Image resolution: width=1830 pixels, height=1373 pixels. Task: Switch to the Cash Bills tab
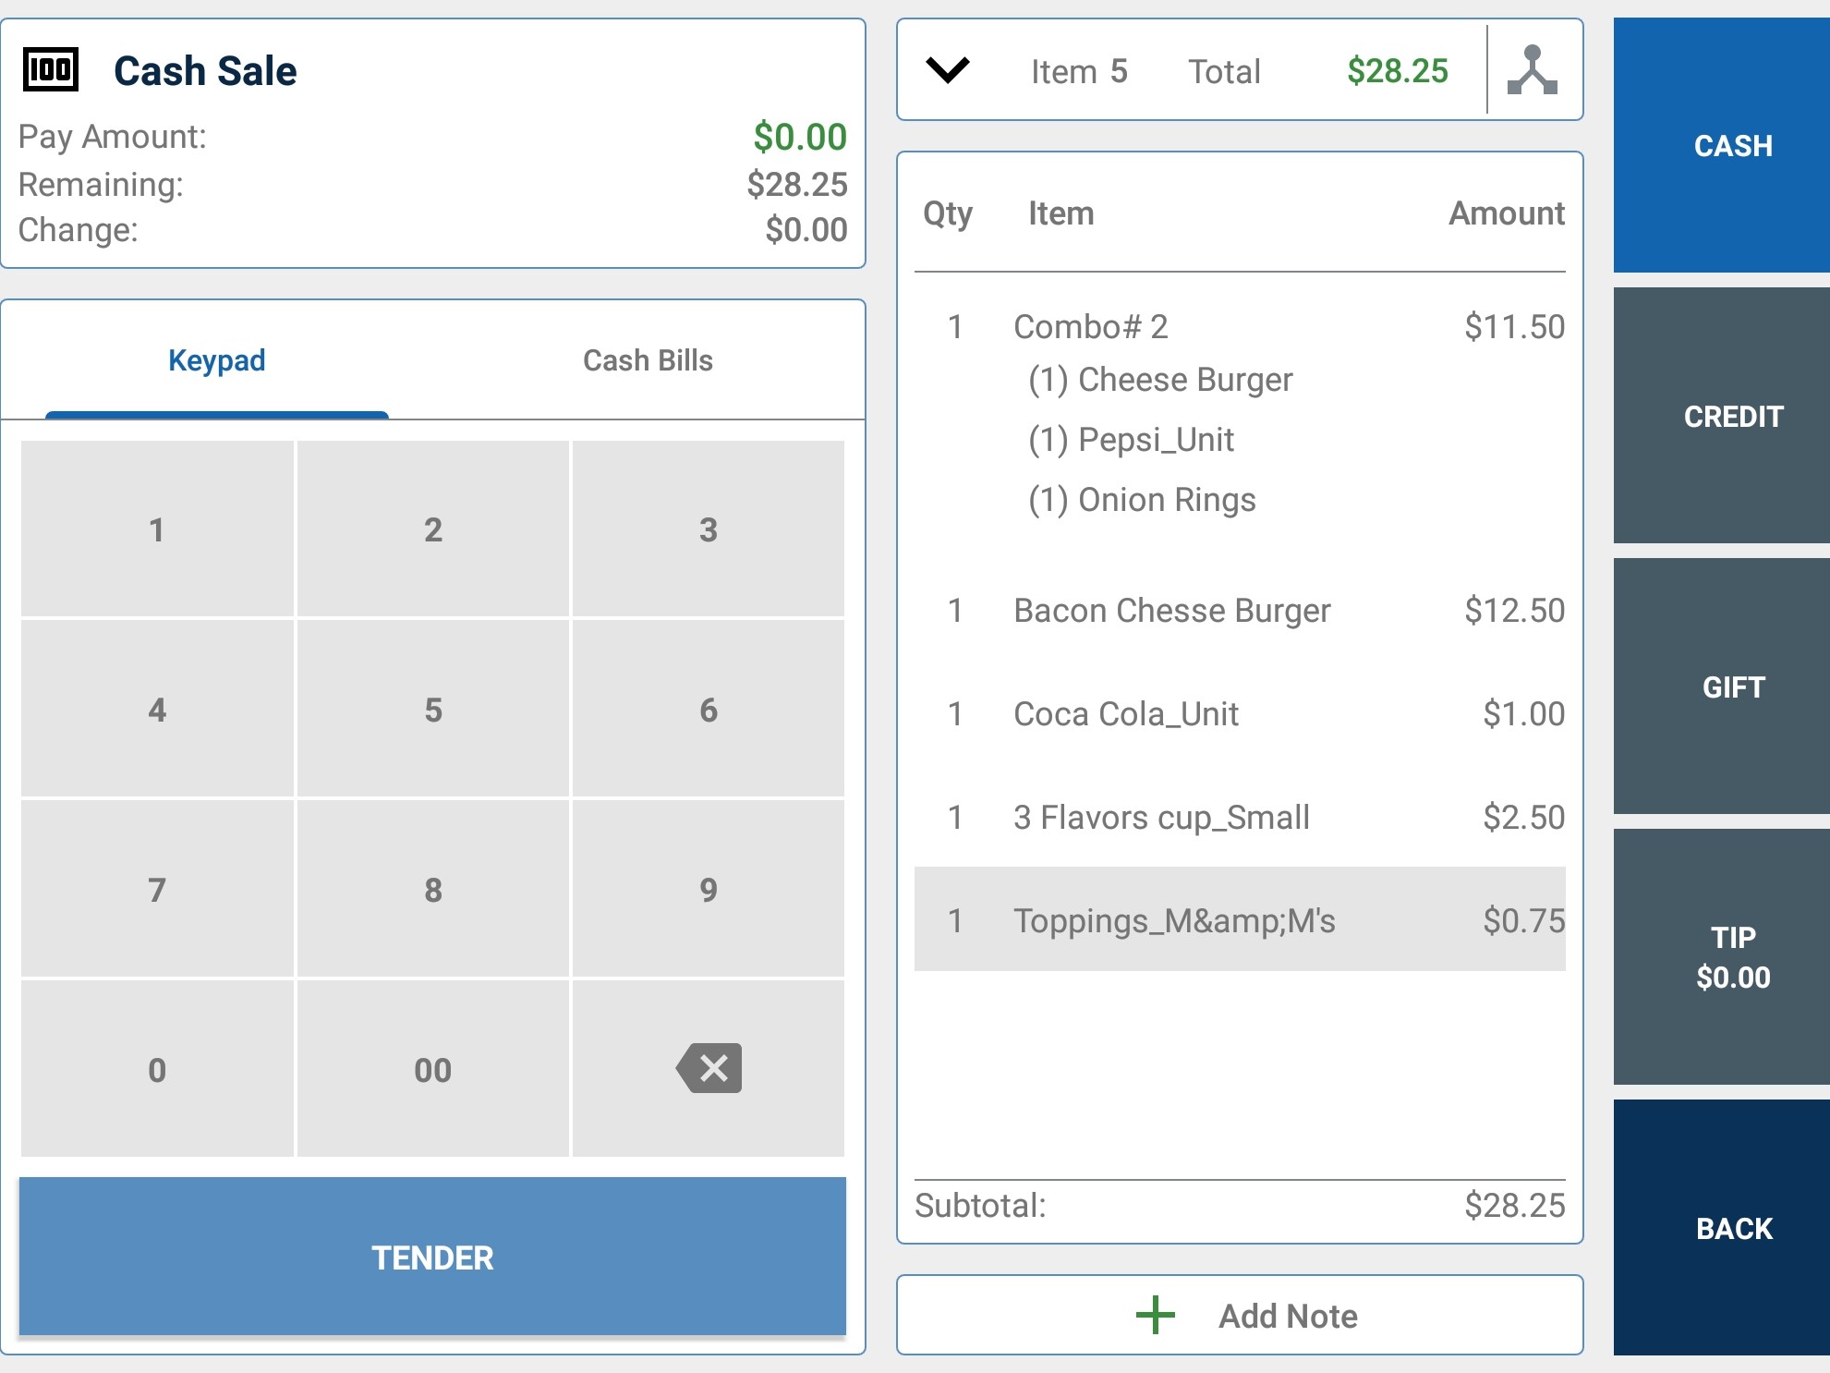click(648, 360)
